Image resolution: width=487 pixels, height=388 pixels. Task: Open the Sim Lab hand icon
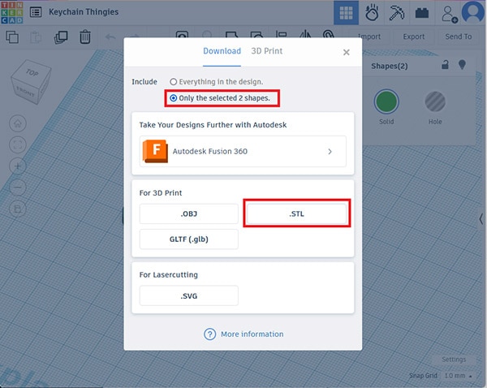point(372,13)
